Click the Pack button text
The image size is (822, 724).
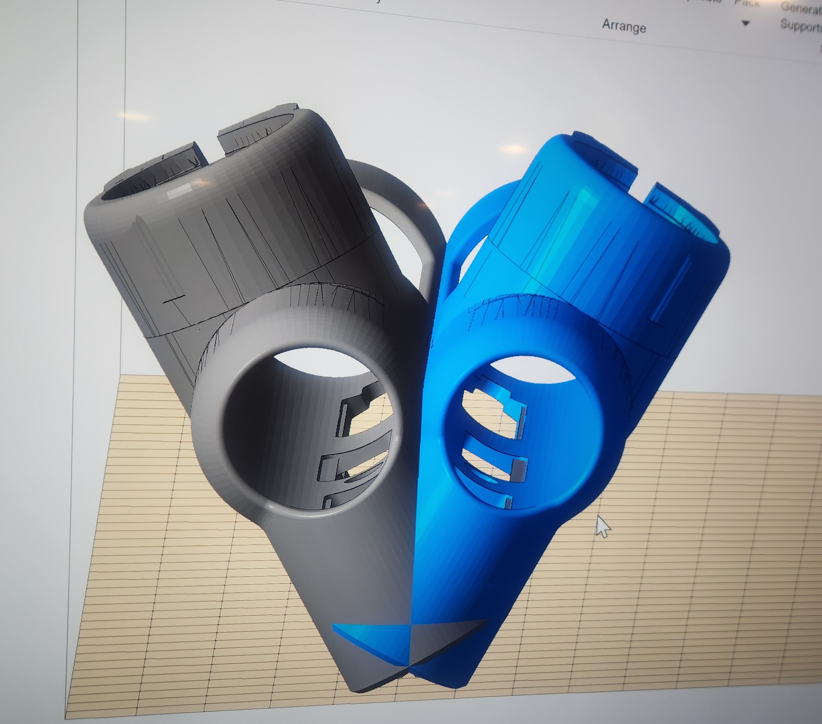pyautogui.click(x=747, y=3)
